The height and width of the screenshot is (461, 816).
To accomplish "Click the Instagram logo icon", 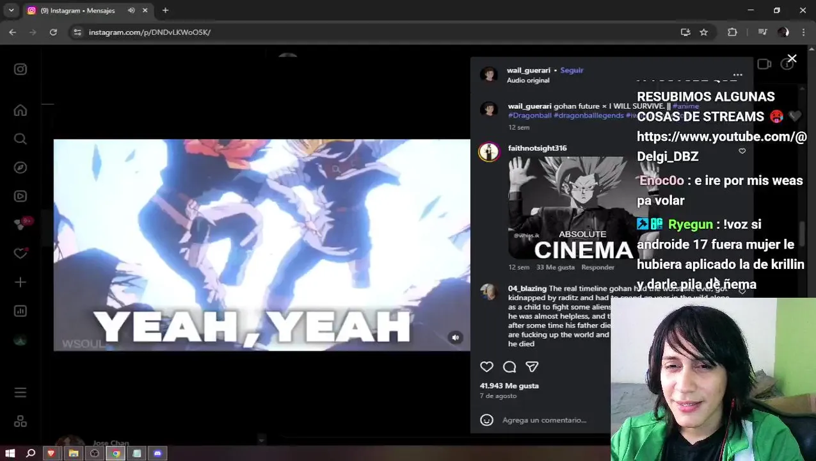I will coord(20,69).
